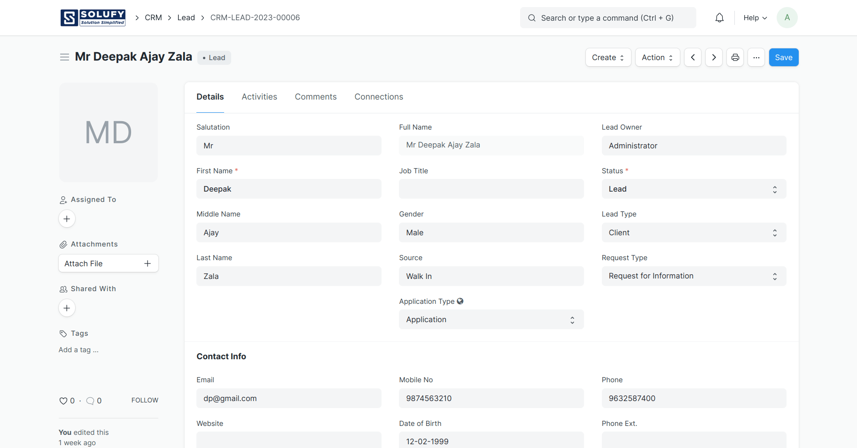Switch to the Connections tab
Viewport: 857px width, 448px height.
379,97
